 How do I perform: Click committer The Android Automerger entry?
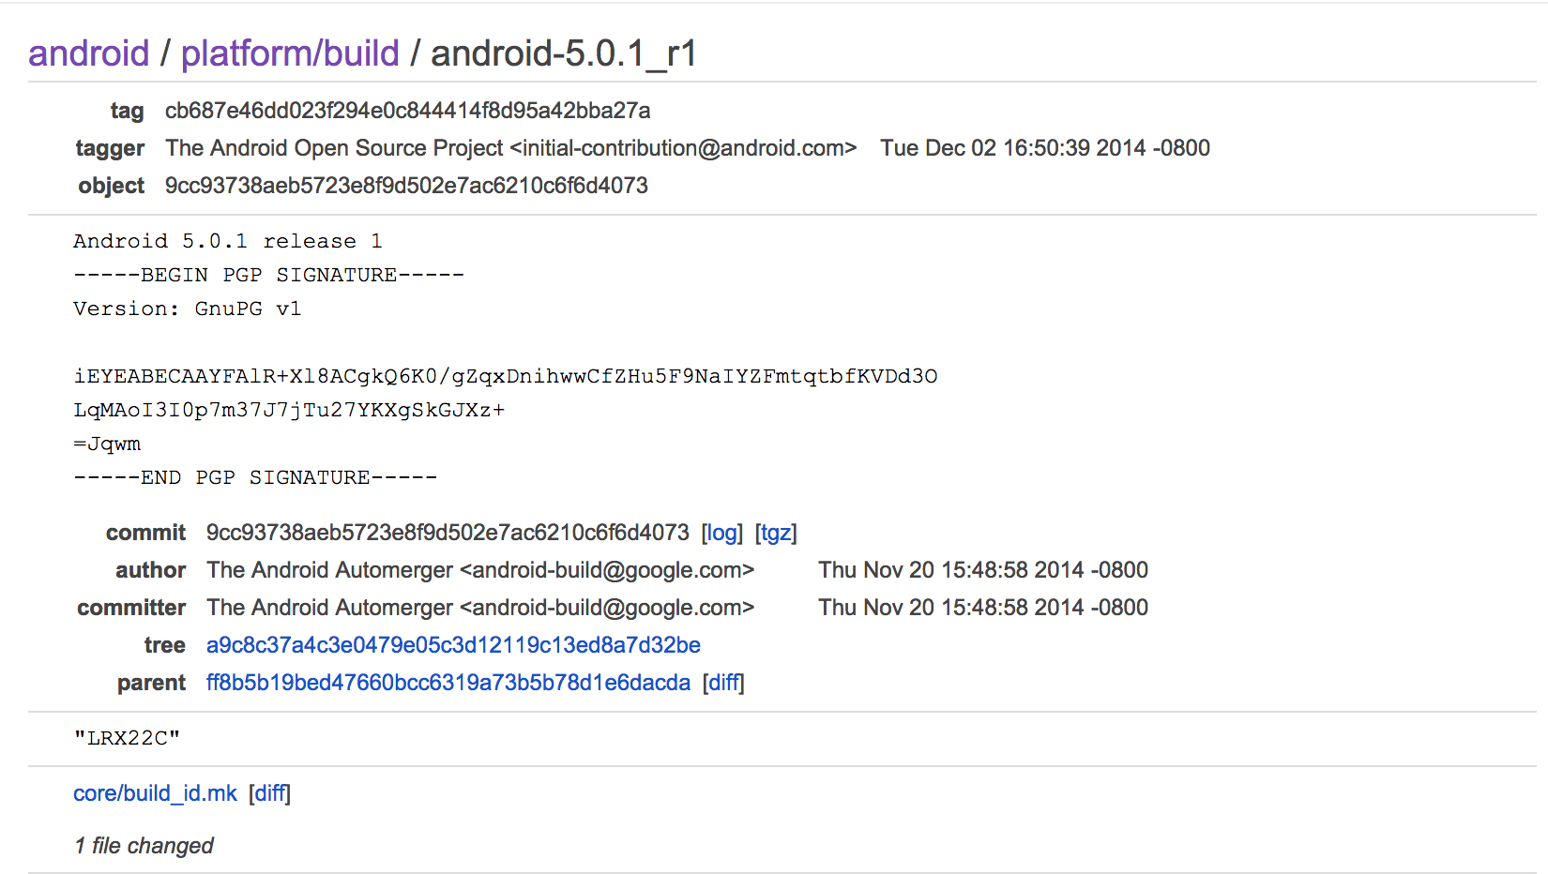click(x=480, y=608)
